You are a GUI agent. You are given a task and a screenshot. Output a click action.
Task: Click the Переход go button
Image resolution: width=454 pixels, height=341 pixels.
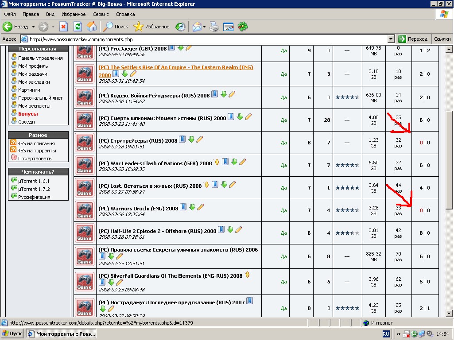point(413,39)
